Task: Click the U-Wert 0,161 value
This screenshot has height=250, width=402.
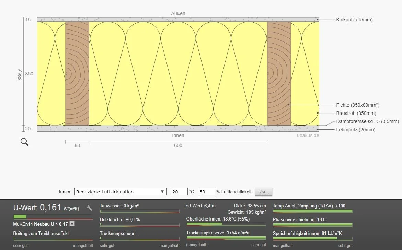Action: pyautogui.click(x=50, y=207)
